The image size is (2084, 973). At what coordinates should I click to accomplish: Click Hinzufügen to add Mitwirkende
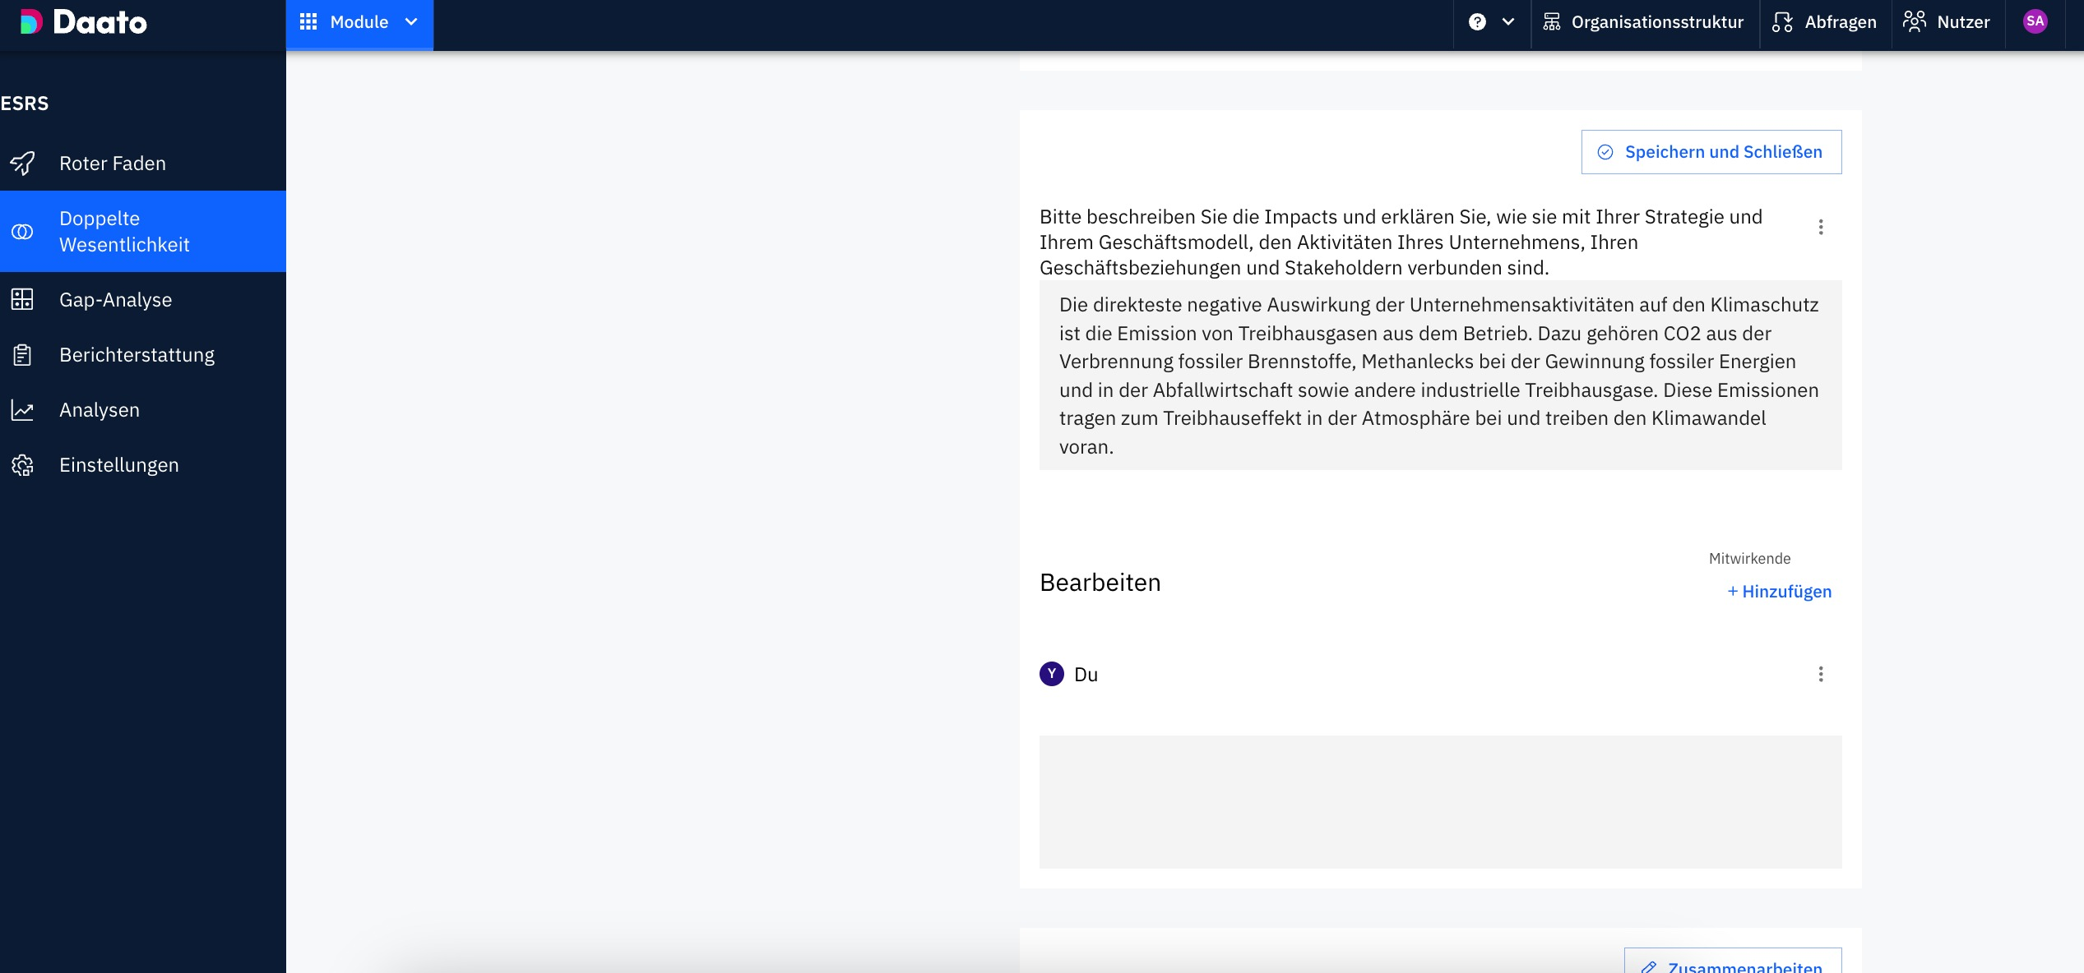pos(1779,592)
